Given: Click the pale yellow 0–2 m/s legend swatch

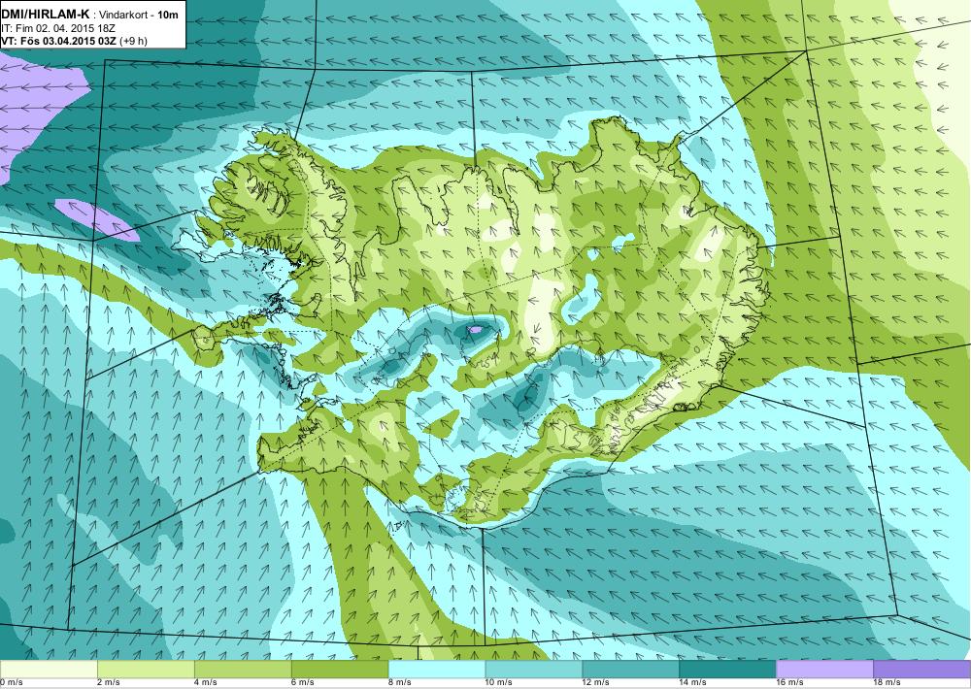Looking at the screenshot, I should 49,670.
